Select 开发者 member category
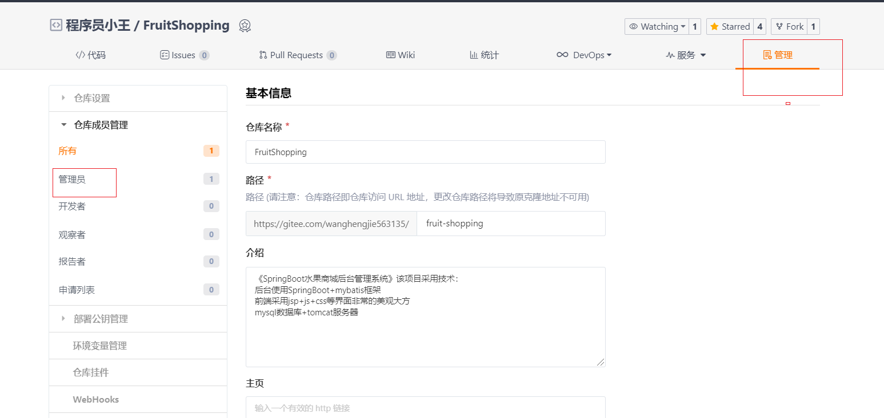The height and width of the screenshot is (418, 884). click(72, 206)
